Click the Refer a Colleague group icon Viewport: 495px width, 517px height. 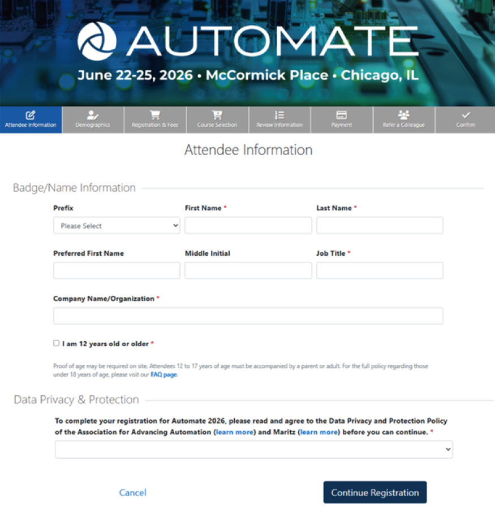404,115
